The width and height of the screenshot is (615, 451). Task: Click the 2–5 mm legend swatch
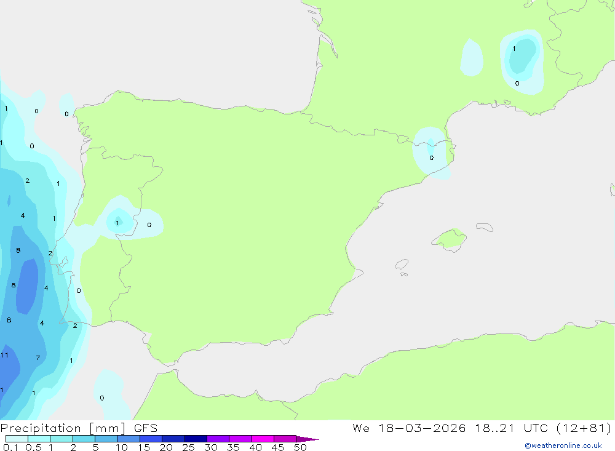point(84,439)
